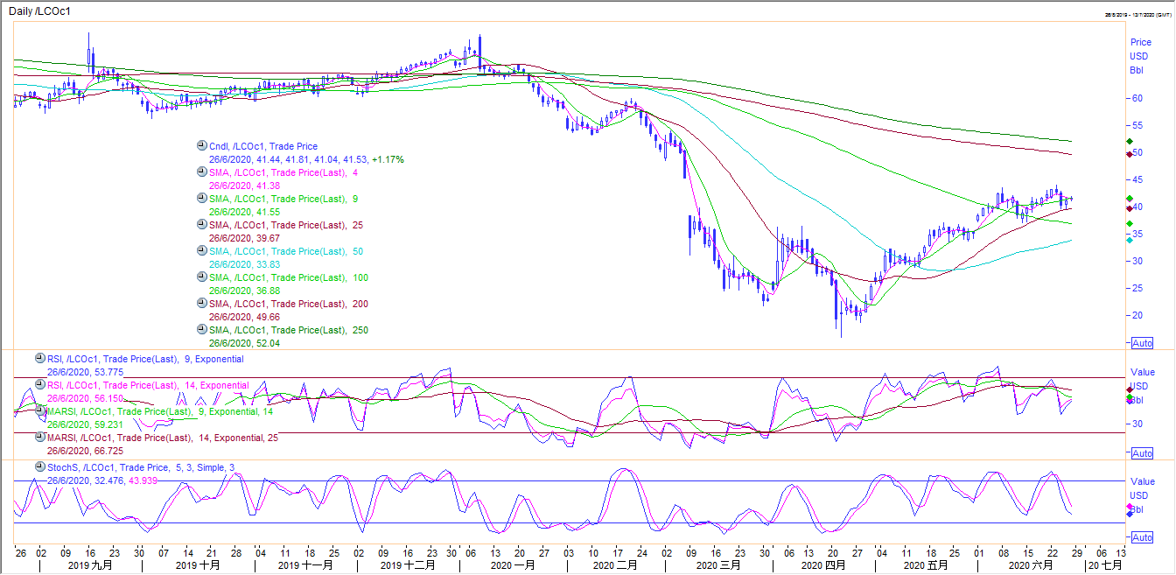Select the Cndl, /LCOc1, Trade Price legend label
Viewport: 1176px width, 575px height.
[263, 146]
